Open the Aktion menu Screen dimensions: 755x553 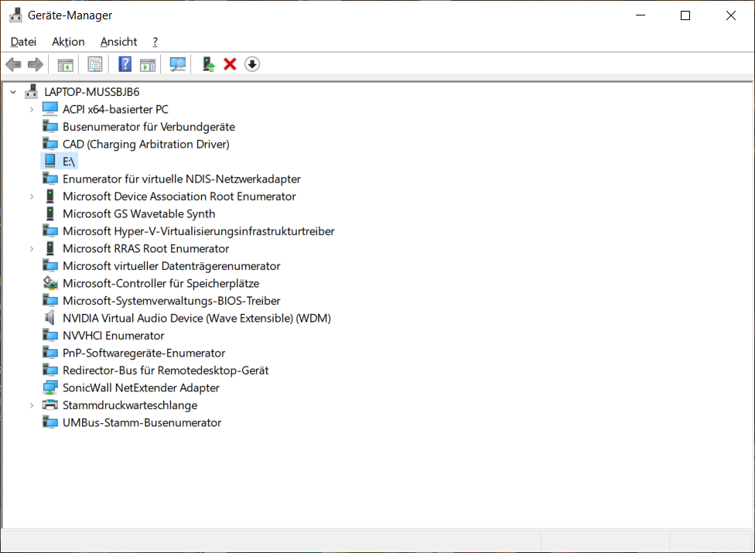click(68, 42)
